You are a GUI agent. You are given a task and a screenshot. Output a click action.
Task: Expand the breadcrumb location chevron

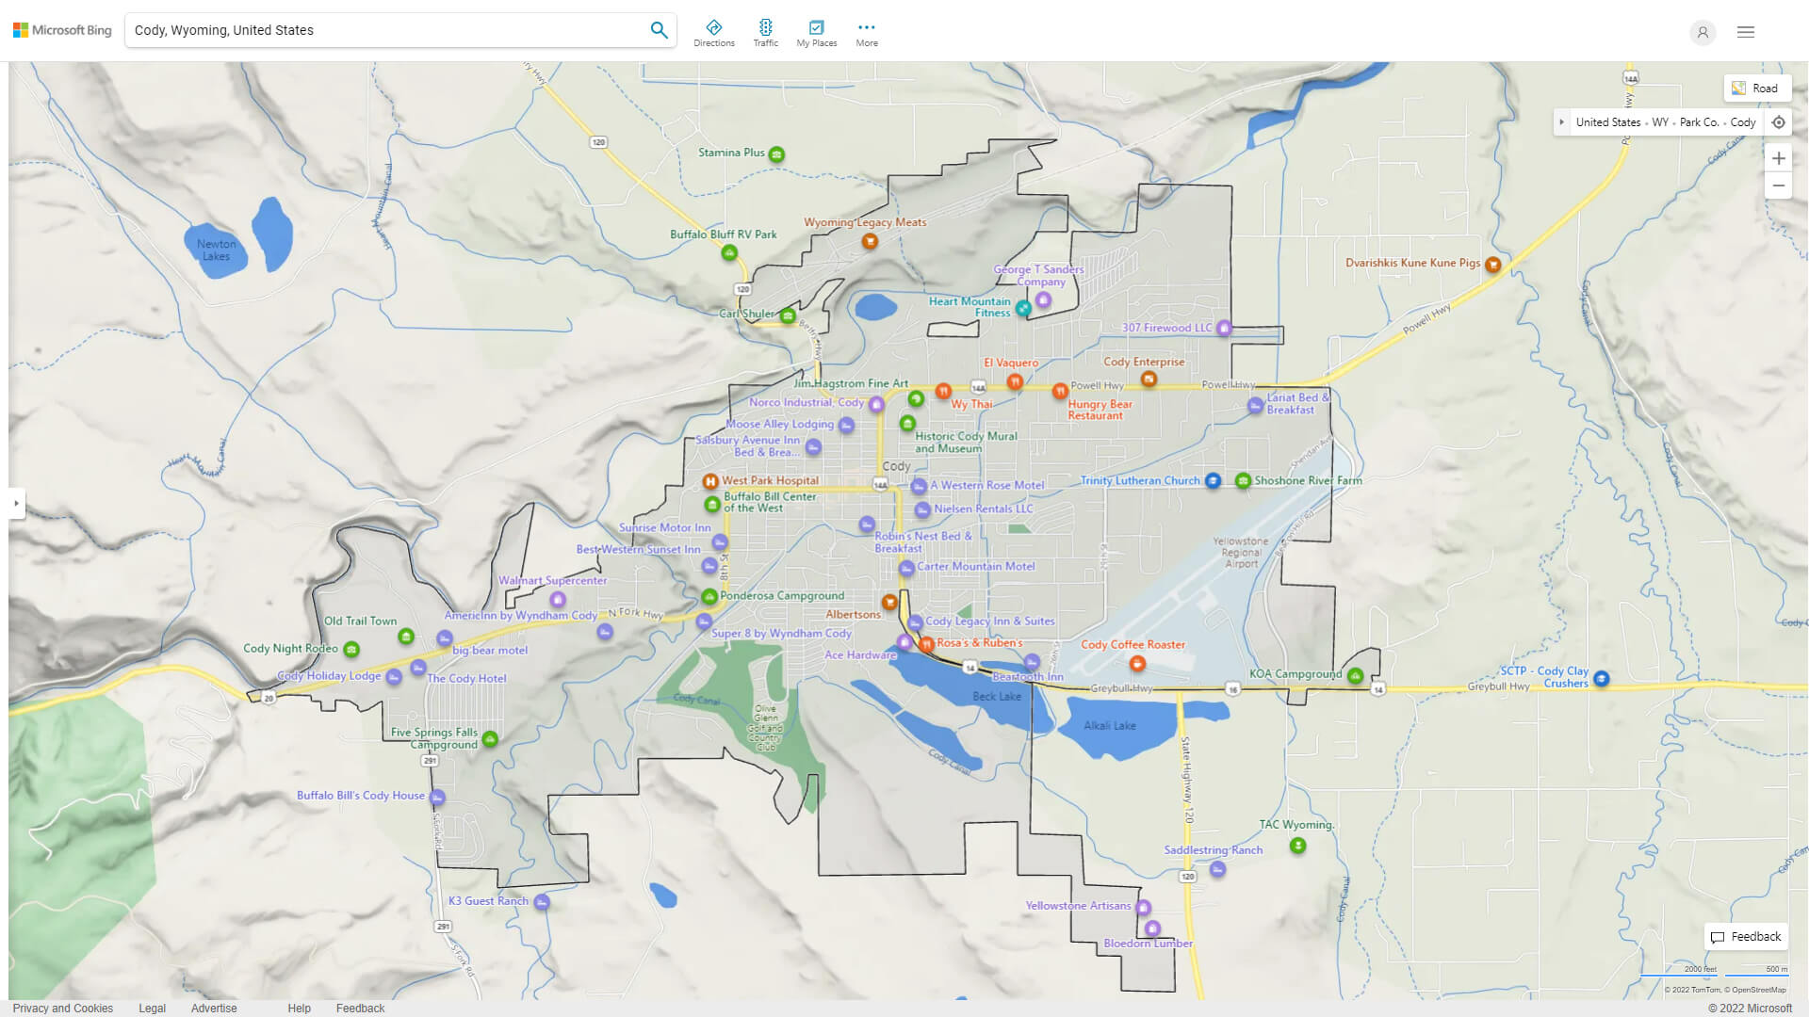[1562, 122]
